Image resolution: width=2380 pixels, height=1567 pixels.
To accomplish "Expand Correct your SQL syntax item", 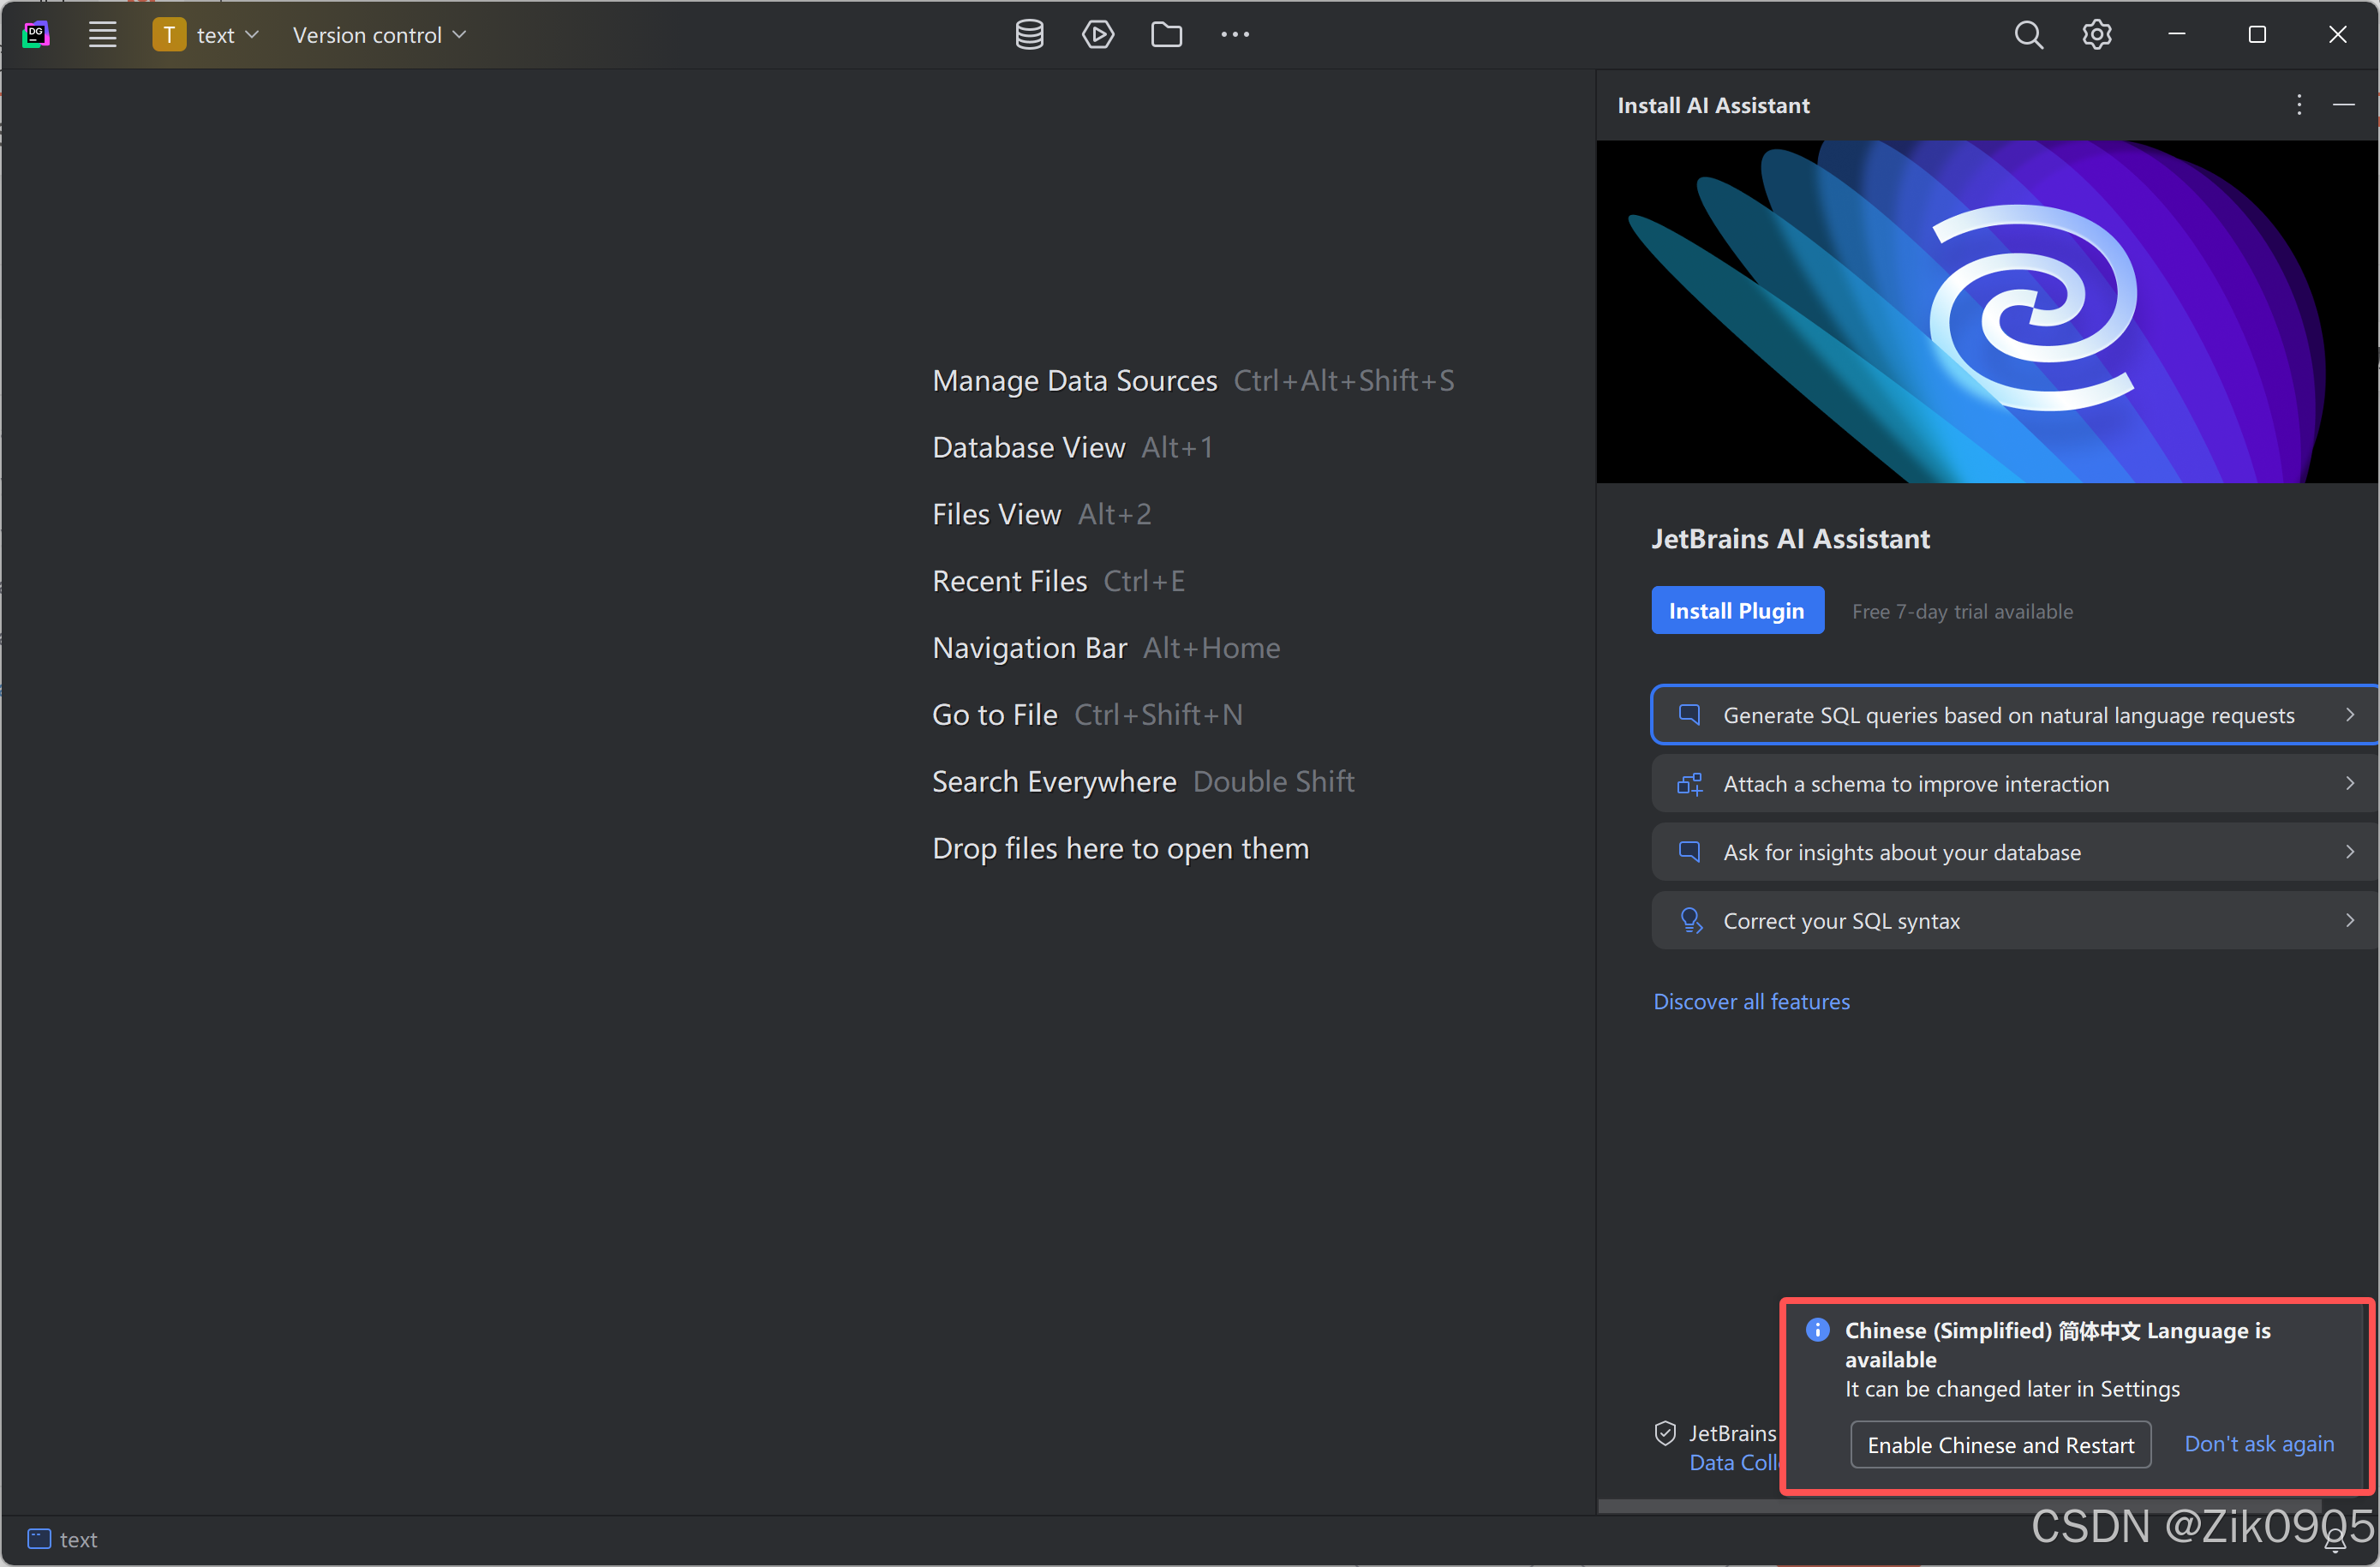I will pos(2012,921).
